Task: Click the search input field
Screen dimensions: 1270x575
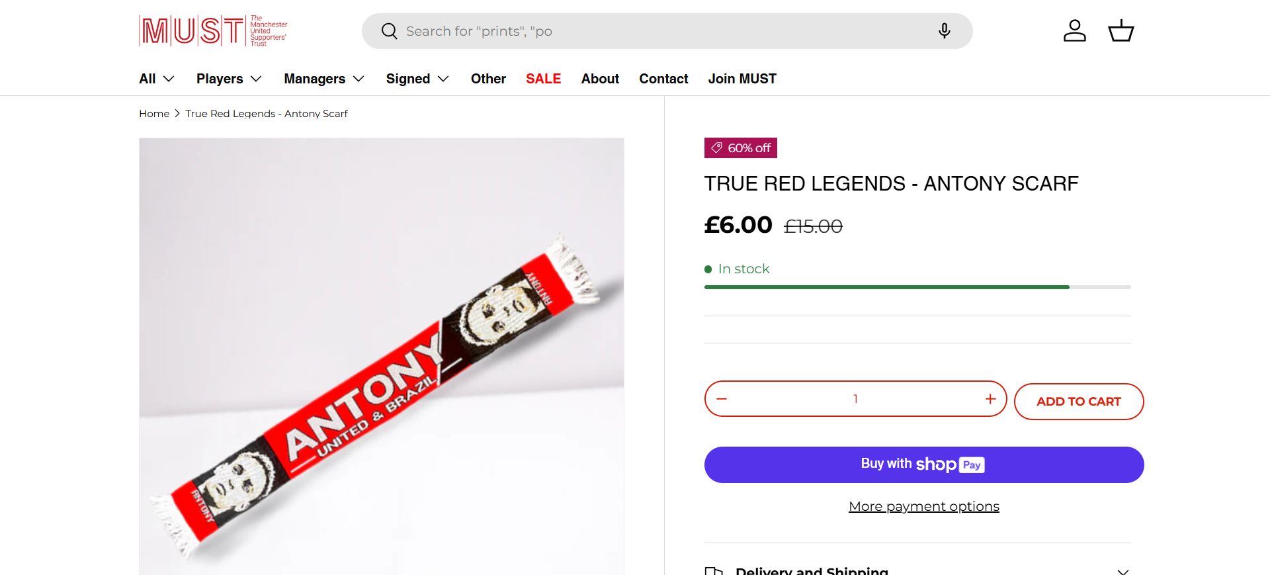Action: [661, 31]
